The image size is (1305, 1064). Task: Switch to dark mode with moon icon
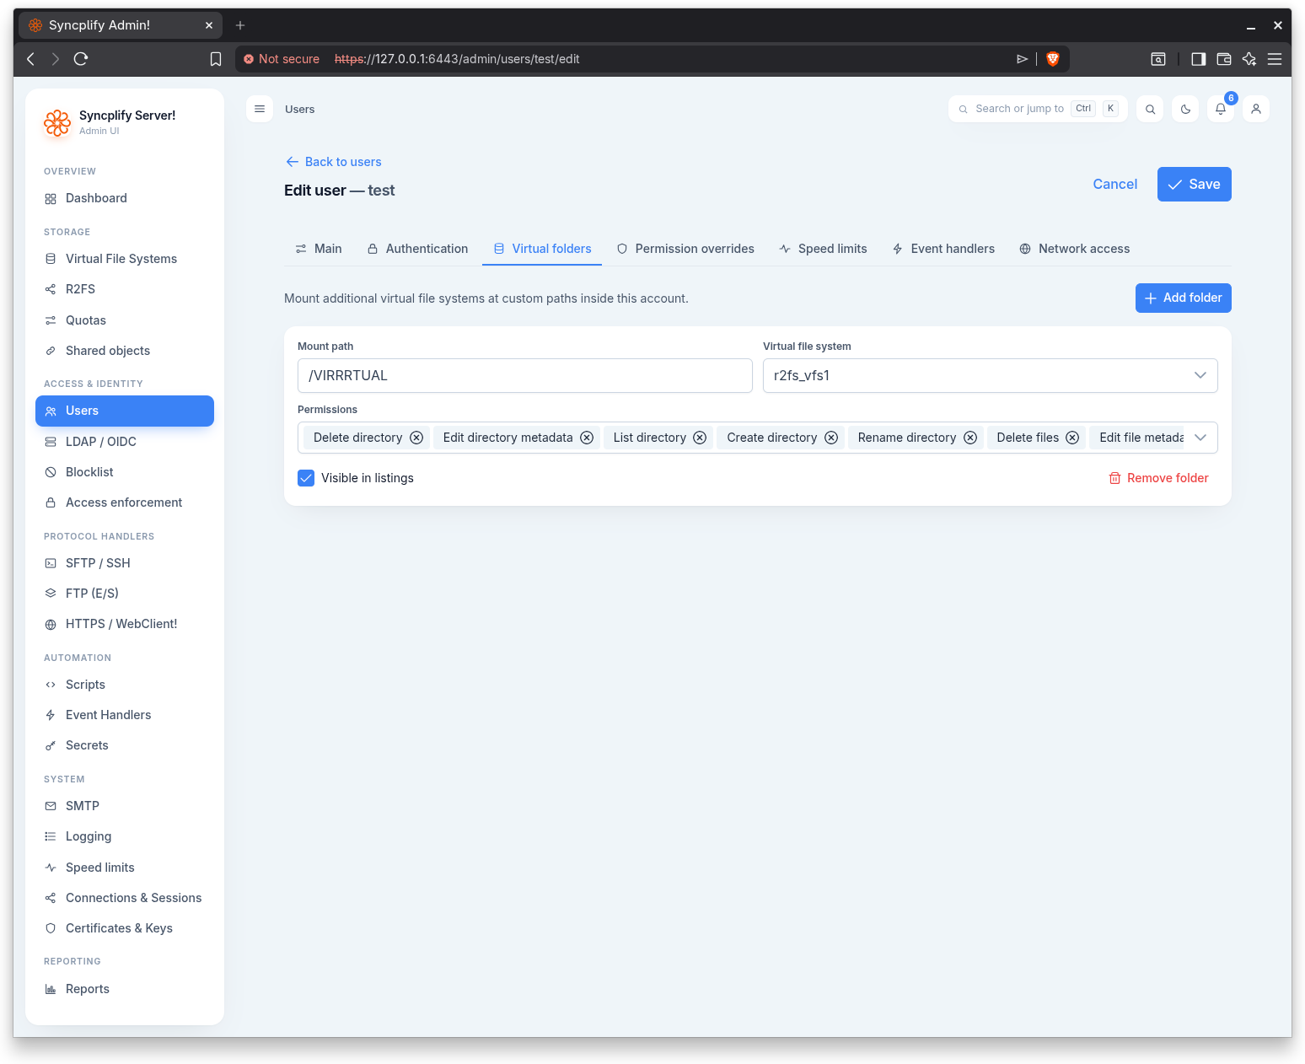[1185, 109]
